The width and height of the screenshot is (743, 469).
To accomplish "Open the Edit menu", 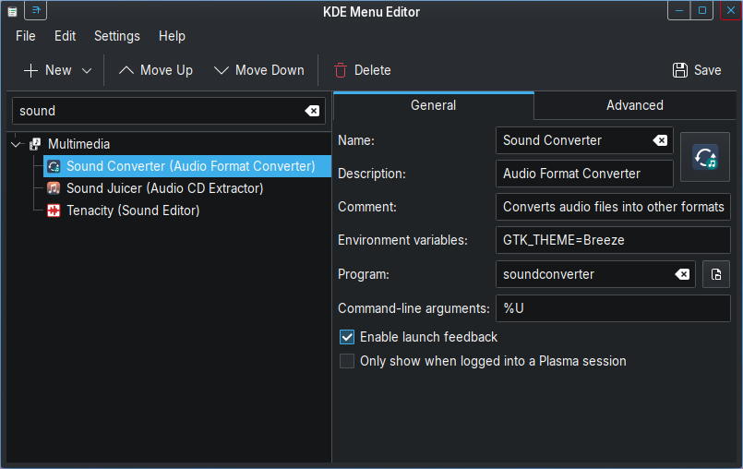I will coord(65,36).
